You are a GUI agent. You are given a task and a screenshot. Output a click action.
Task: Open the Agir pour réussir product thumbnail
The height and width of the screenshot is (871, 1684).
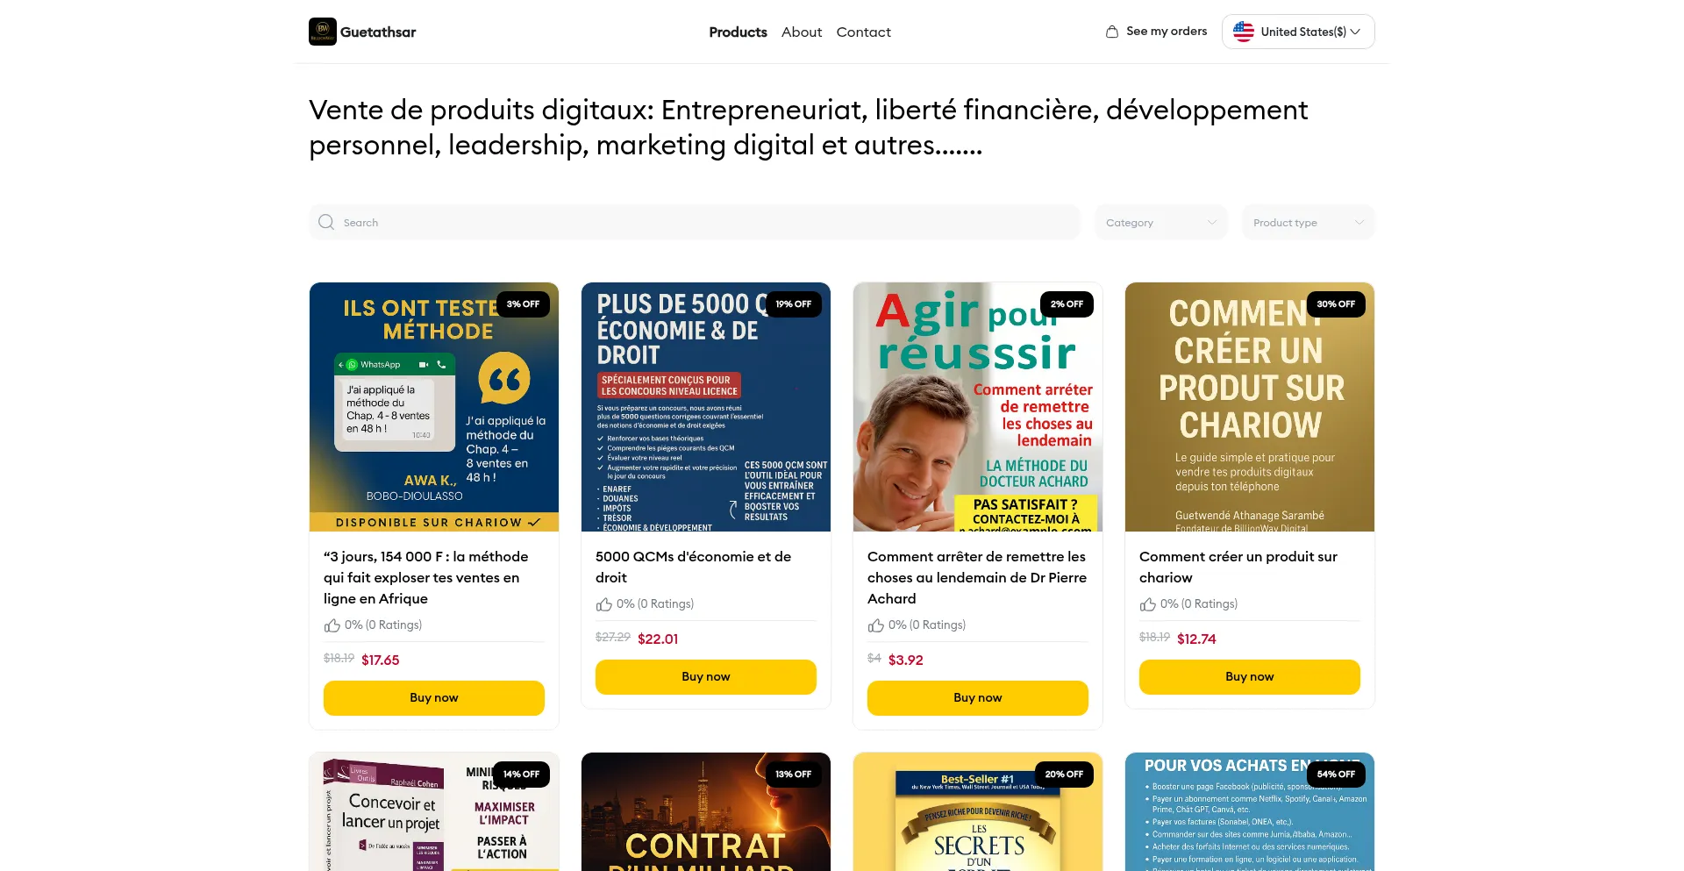[x=978, y=407]
